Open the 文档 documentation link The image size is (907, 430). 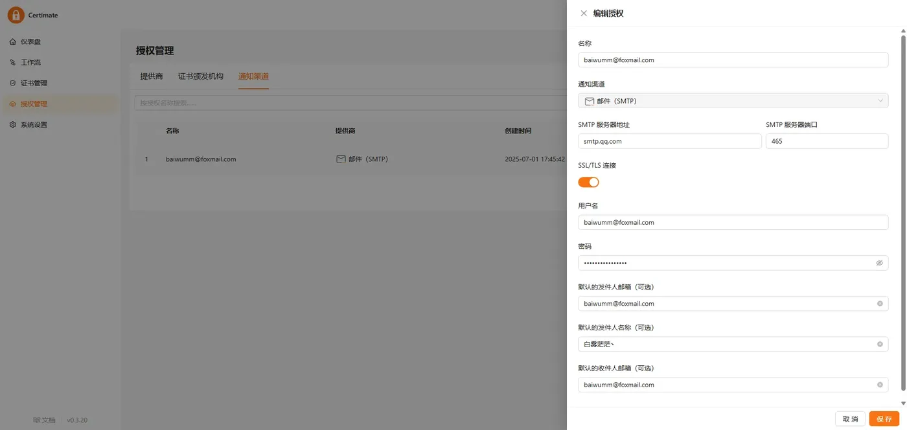coord(44,420)
